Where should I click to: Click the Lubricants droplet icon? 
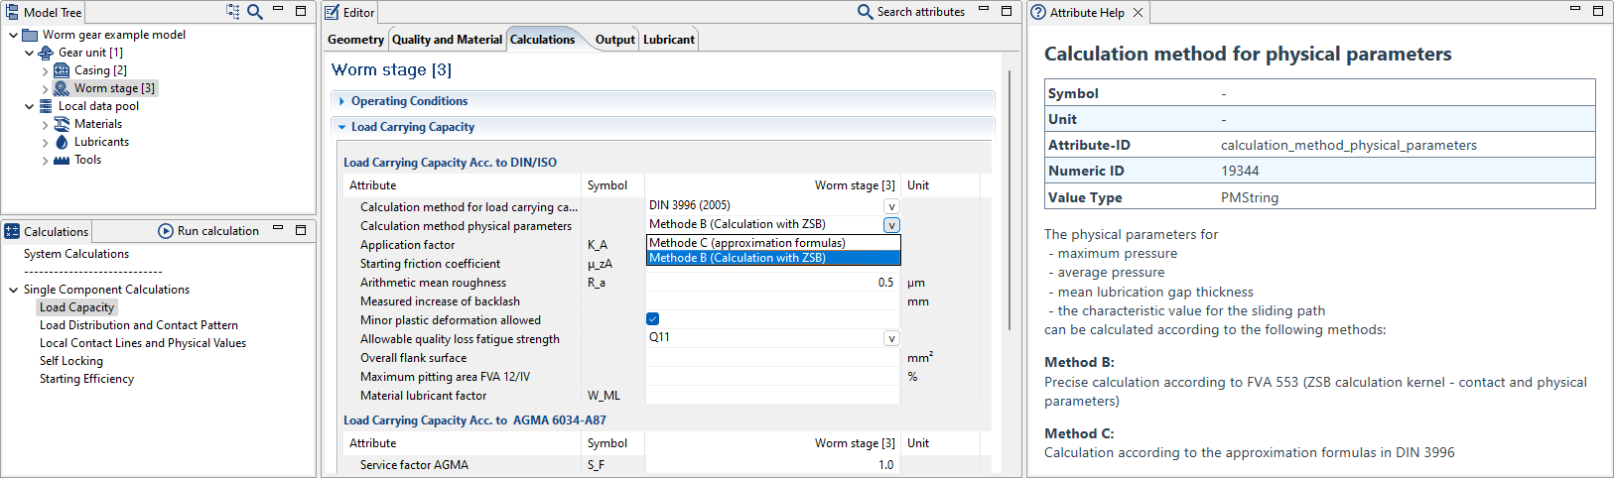[62, 142]
